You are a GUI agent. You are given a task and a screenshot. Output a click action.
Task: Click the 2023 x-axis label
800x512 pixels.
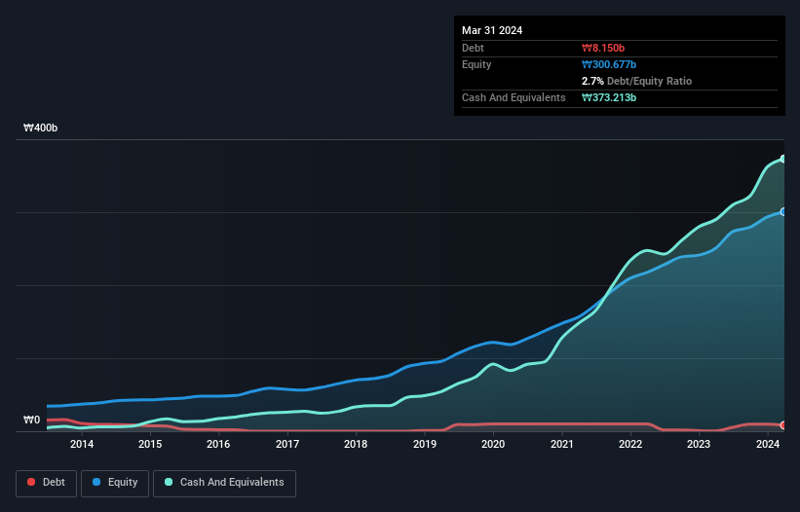[x=699, y=444]
